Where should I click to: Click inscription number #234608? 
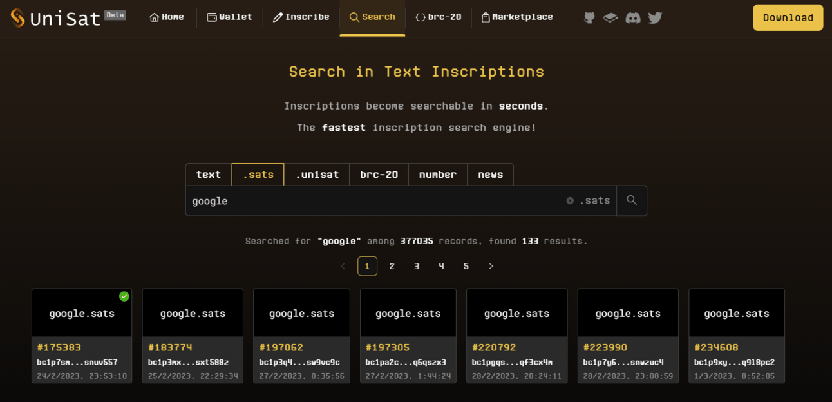click(716, 348)
